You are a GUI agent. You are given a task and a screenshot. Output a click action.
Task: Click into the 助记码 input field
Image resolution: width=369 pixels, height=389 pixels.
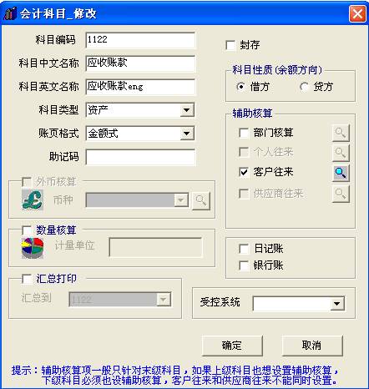[140, 157]
